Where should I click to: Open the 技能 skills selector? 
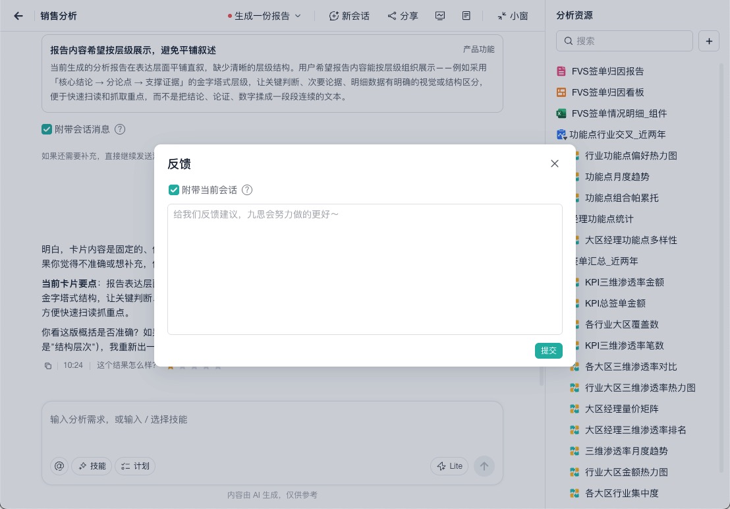92,465
